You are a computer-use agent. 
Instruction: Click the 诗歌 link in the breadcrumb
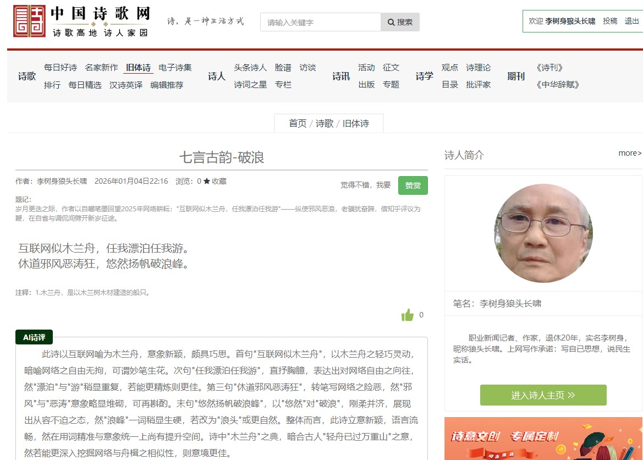(x=325, y=123)
